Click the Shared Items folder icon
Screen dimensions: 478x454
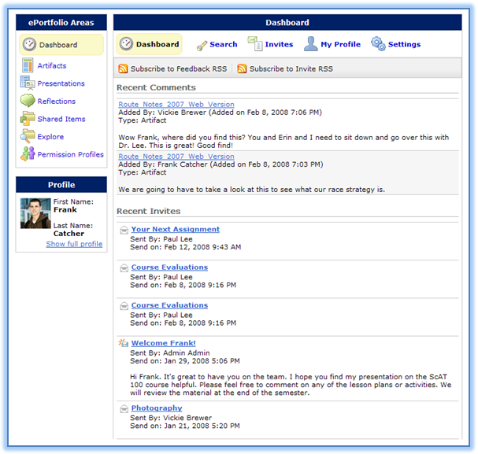[28, 119]
